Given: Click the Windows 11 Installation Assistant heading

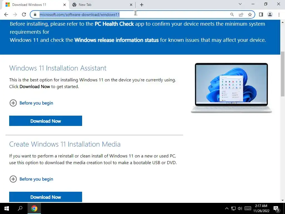Looking at the screenshot, I should point(58,68).
